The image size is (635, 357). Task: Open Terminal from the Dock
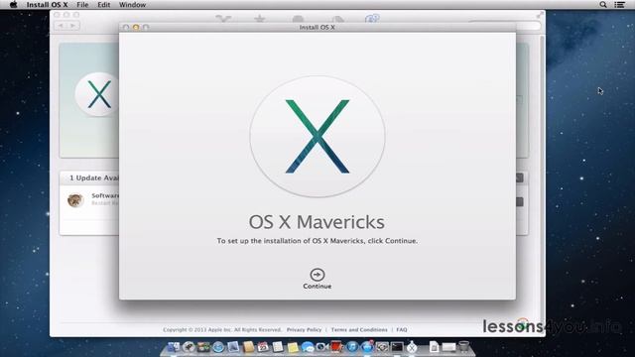point(397,347)
